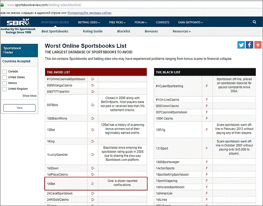Click the green padlock security icon
The width and height of the screenshot is (263, 206).
coord(3,5)
